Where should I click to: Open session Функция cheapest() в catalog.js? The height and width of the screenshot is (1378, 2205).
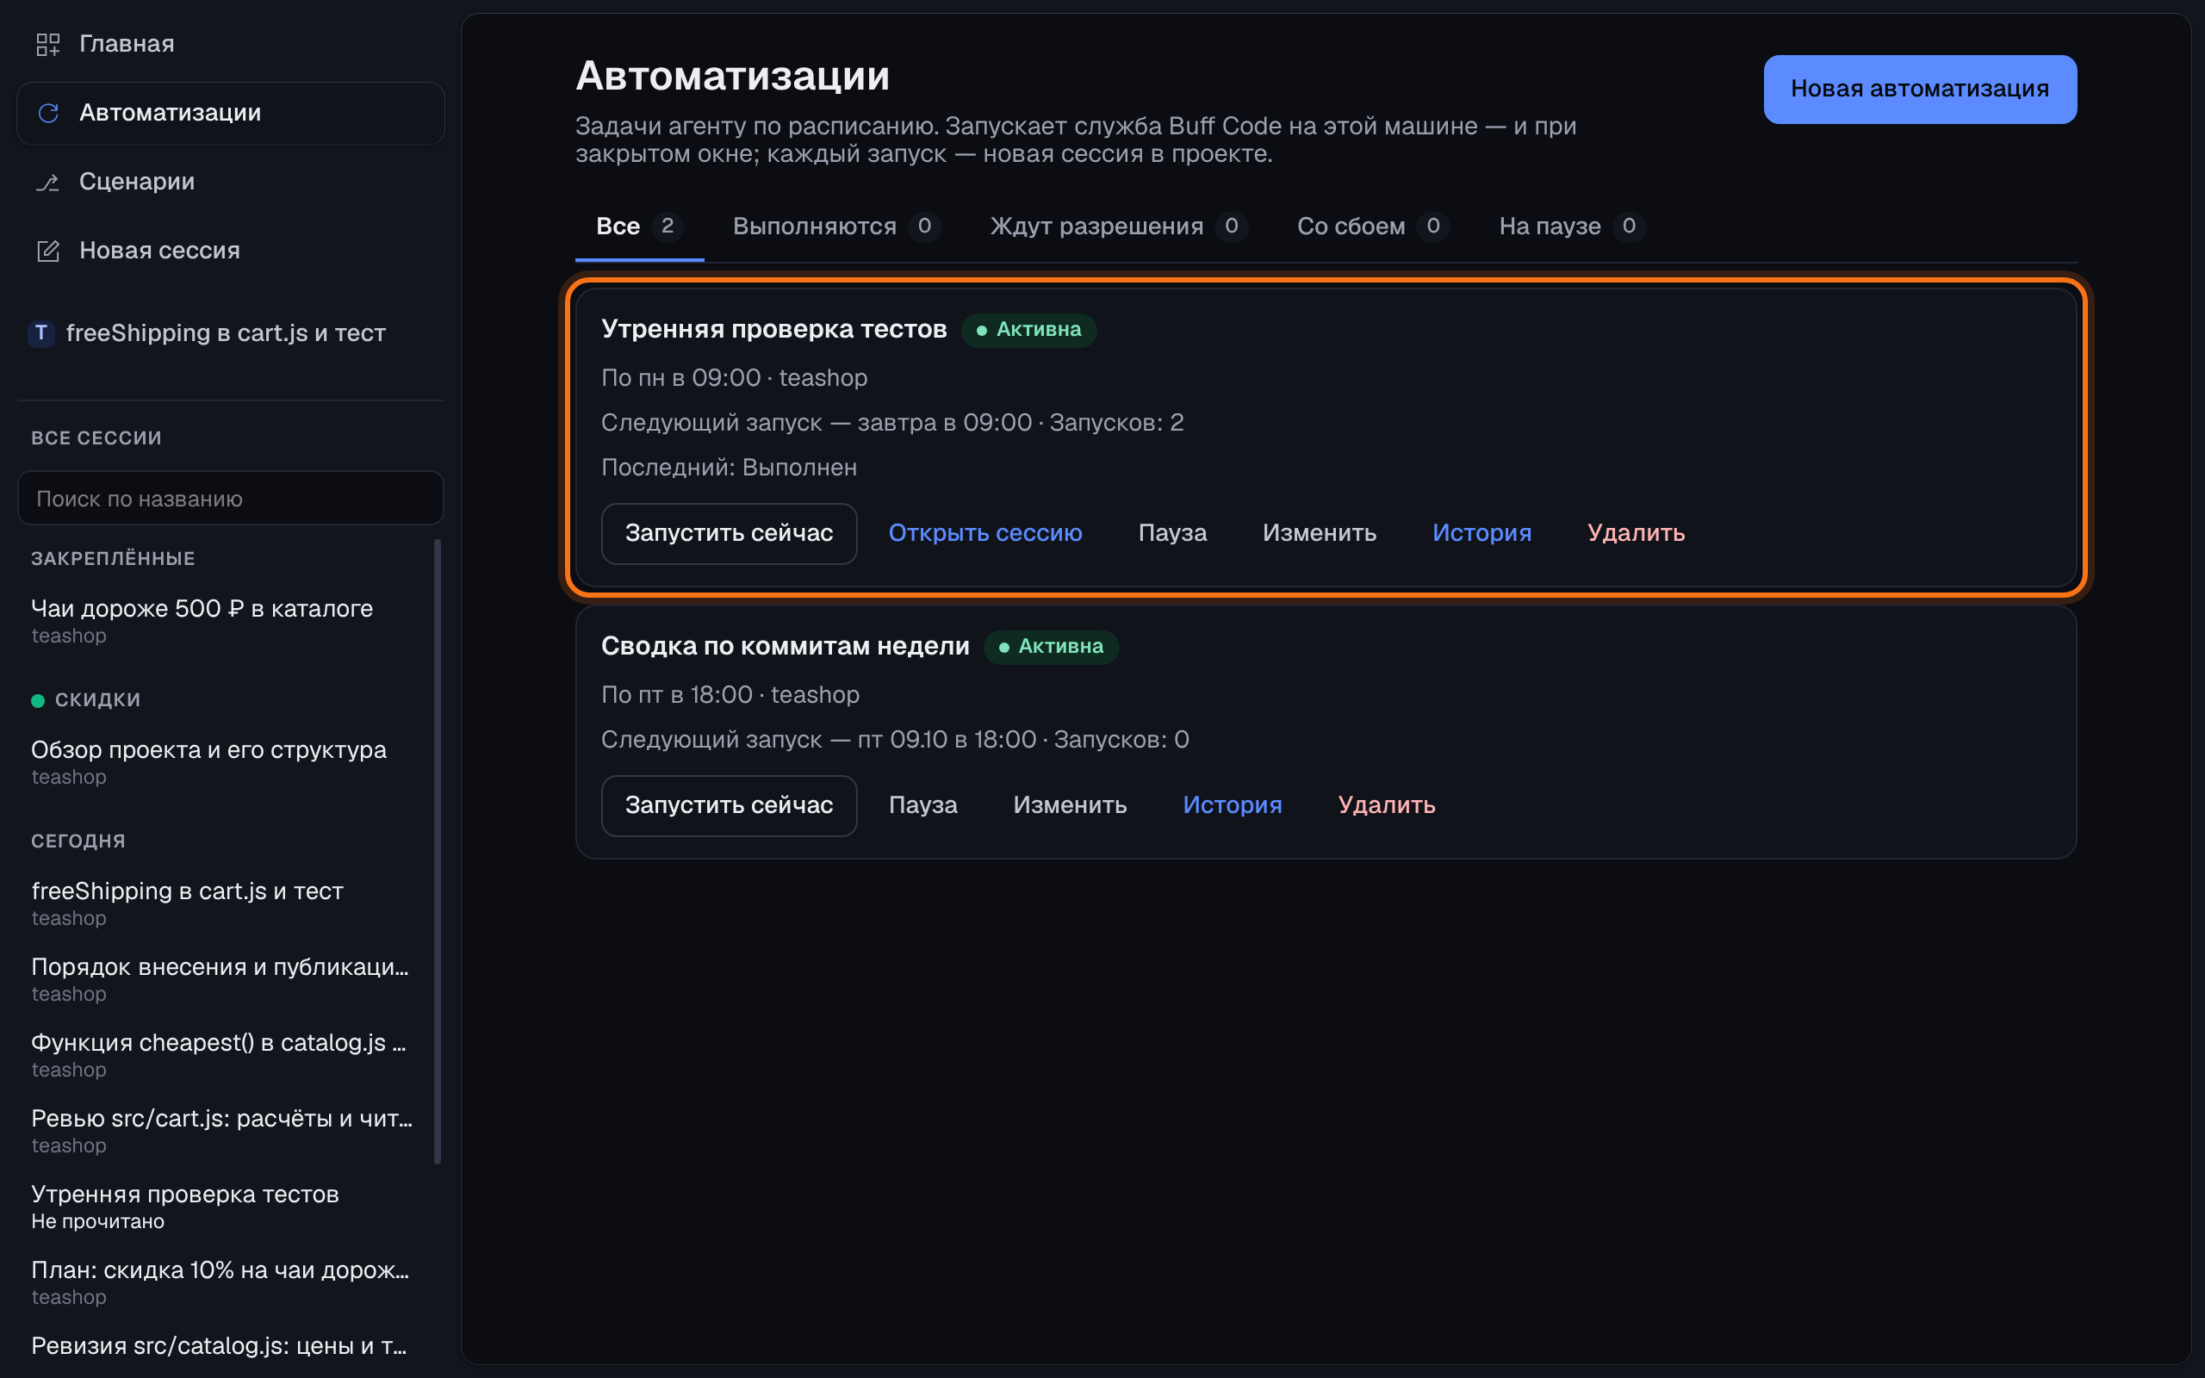tap(223, 1054)
